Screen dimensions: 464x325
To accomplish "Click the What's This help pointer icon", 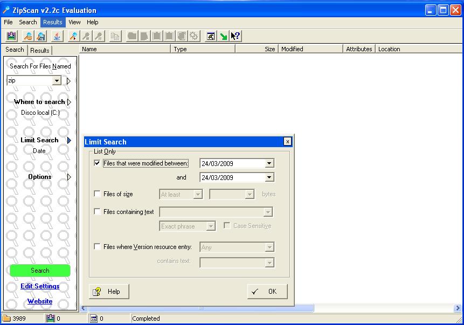I will point(236,36).
